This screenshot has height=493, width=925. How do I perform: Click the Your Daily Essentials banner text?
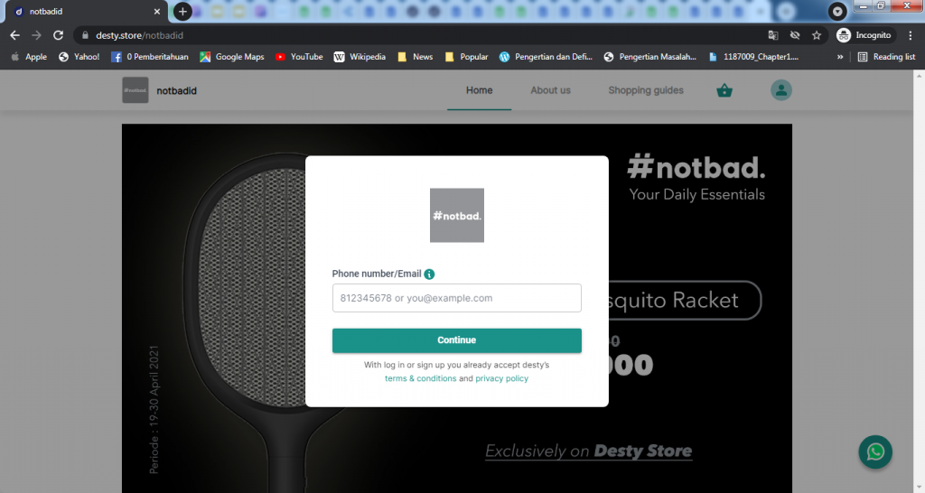pyautogui.click(x=696, y=195)
